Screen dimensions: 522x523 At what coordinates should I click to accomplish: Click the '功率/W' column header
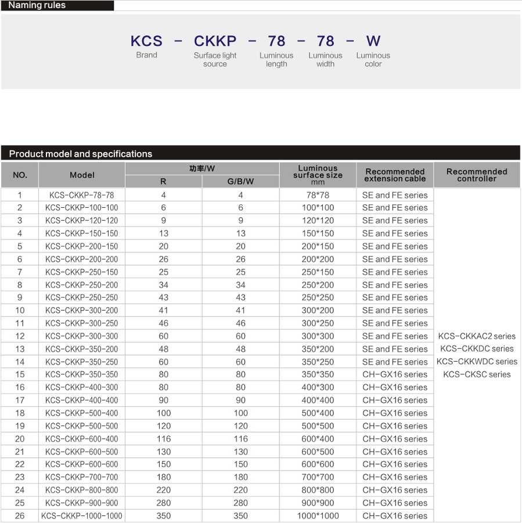click(x=202, y=168)
